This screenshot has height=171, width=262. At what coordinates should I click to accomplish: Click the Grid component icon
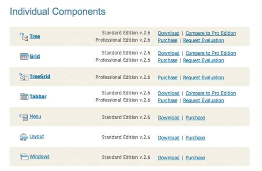tap(24, 57)
